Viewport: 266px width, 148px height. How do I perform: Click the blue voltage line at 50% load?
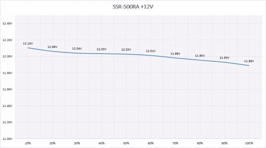pos(126,54)
